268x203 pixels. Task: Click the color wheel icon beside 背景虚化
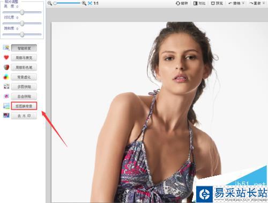pos(6,77)
